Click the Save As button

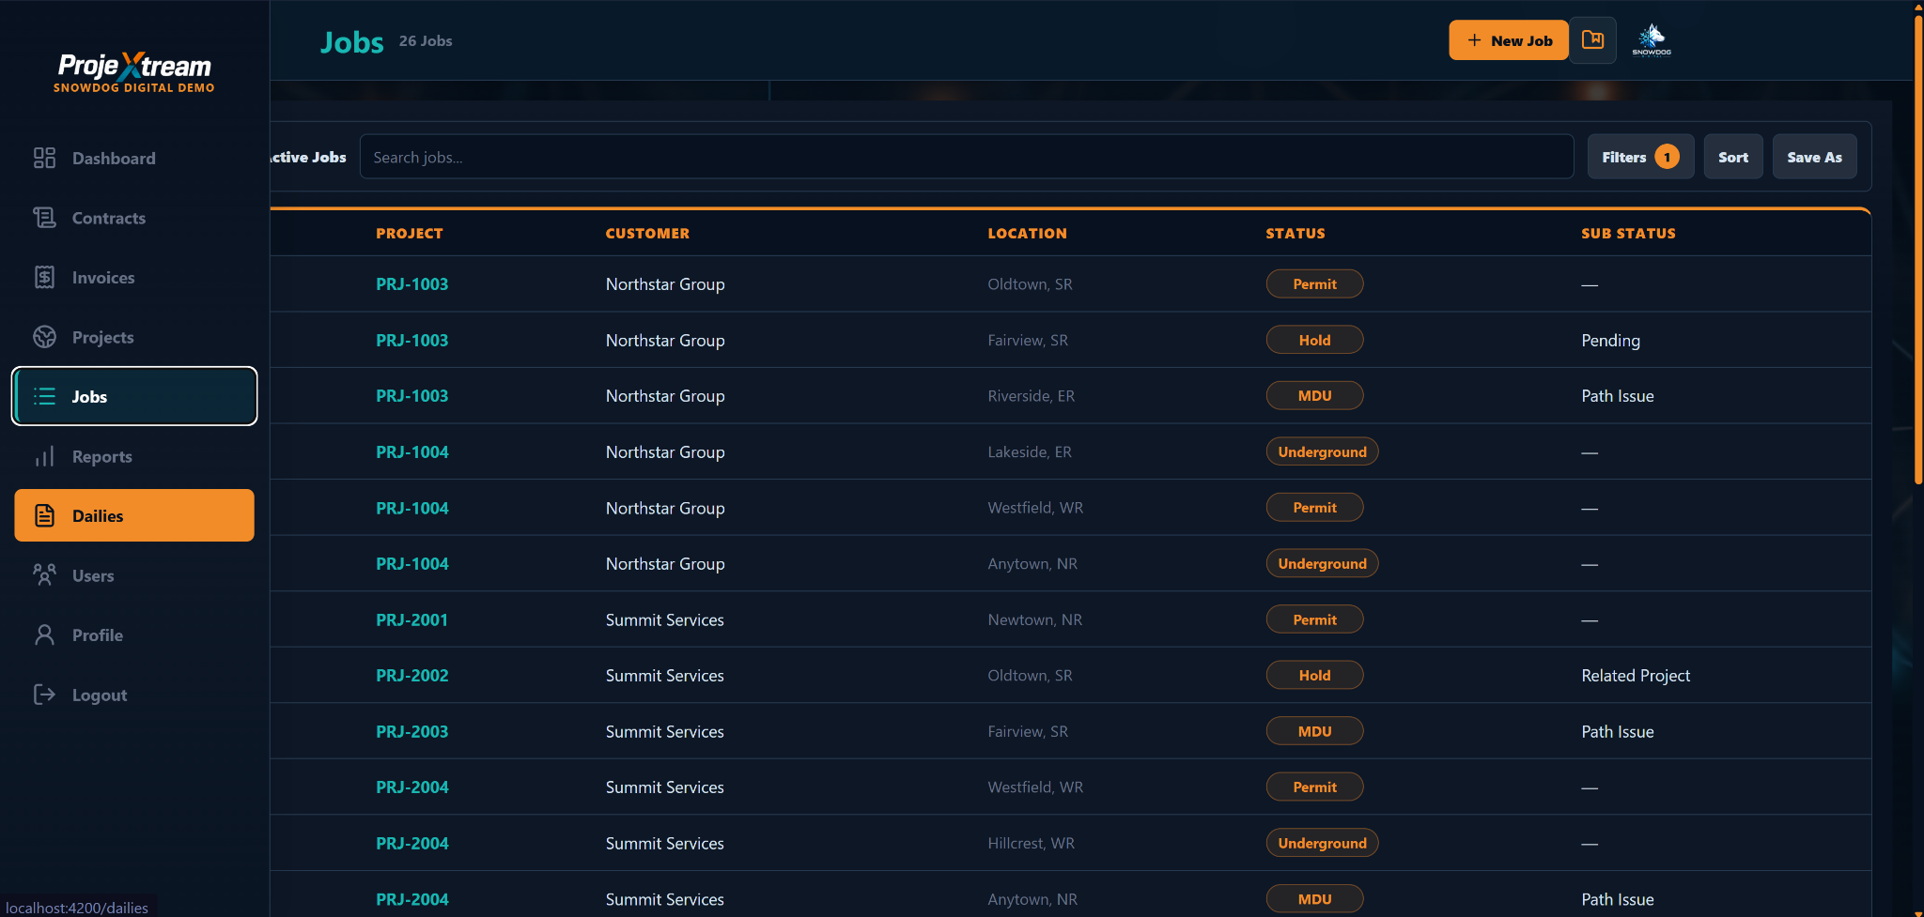pyautogui.click(x=1814, y=157)
